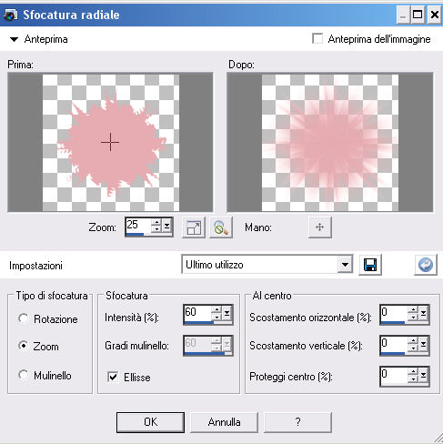The image size is (443, 444).
Task: Select the Mulinello blur type
Action: [24, 375]
